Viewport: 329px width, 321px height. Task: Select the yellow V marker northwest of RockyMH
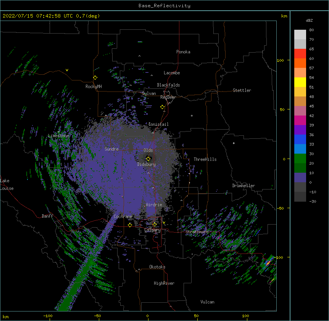(67, 70)
